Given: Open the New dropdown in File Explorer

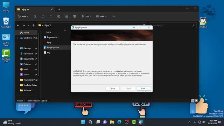Looking at the screenshot, I should tap(23, 16).
